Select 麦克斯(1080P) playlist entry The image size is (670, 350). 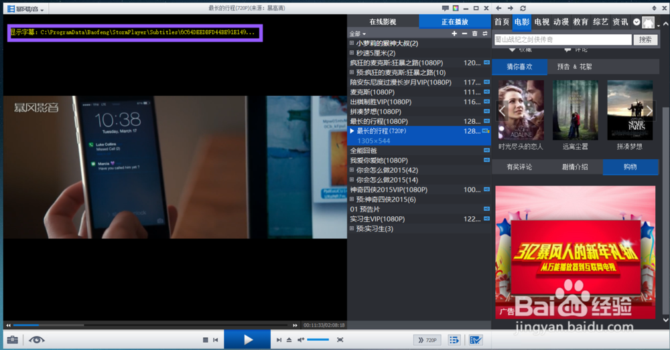[419, 92]
